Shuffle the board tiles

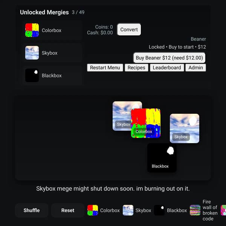pos(32,210)
